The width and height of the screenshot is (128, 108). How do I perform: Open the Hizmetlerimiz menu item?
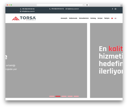coord(84,18)
